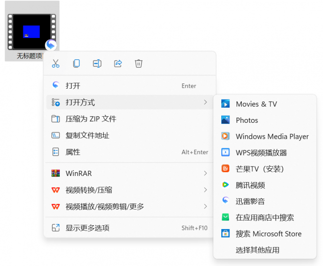Click the Delete trash can icon
The image size is (323, 266).
[x=138, y=64]
